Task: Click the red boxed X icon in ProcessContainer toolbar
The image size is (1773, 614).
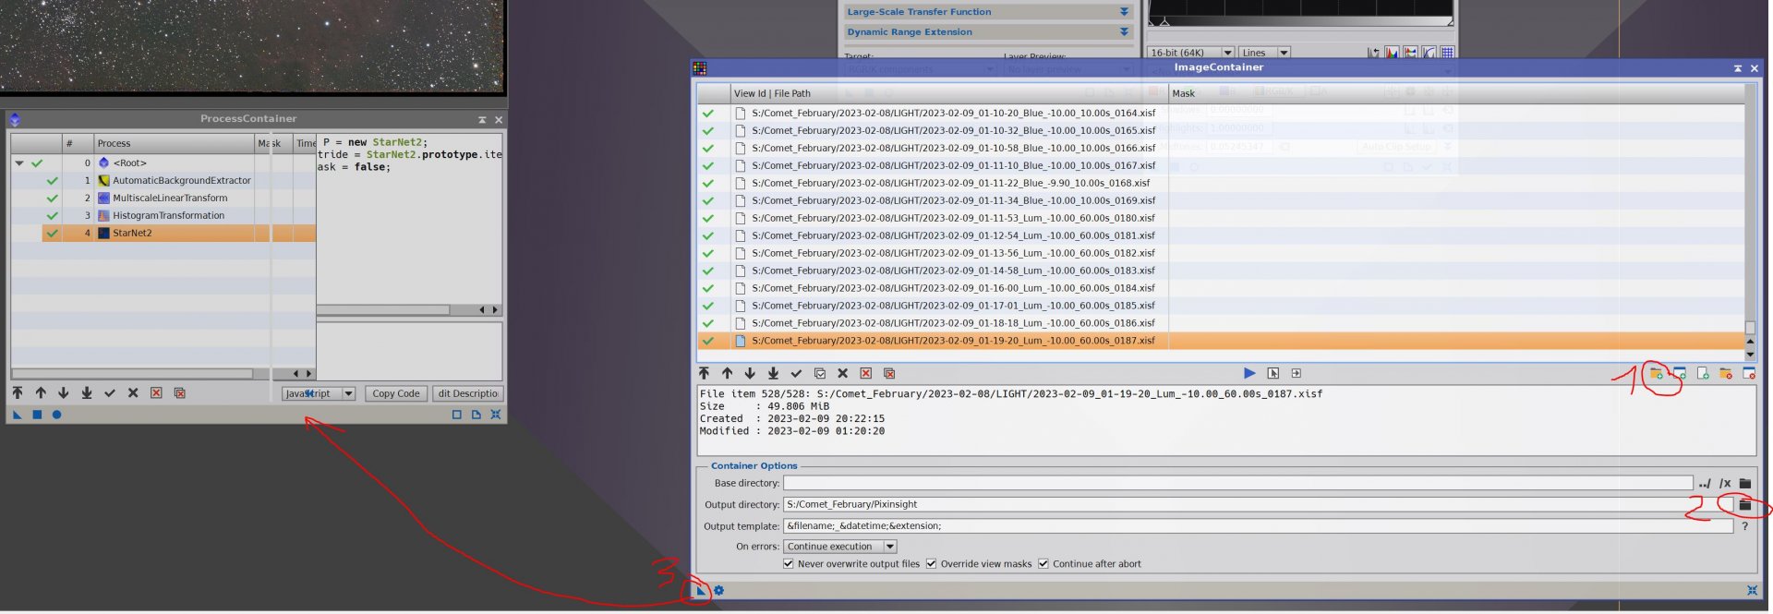Action: pyautogui.click(x=156, y=392)
